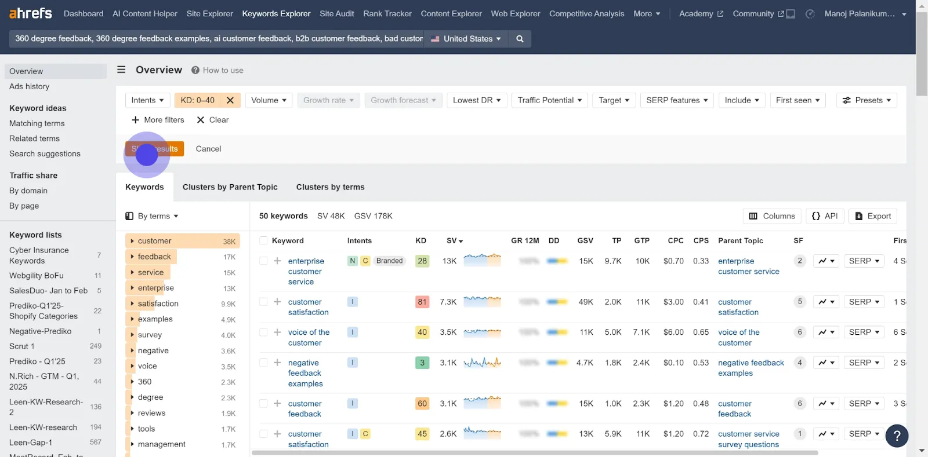Switch to Clusters by Parent Topic tab
Screen dimensions: 928x457
point(230,187)
